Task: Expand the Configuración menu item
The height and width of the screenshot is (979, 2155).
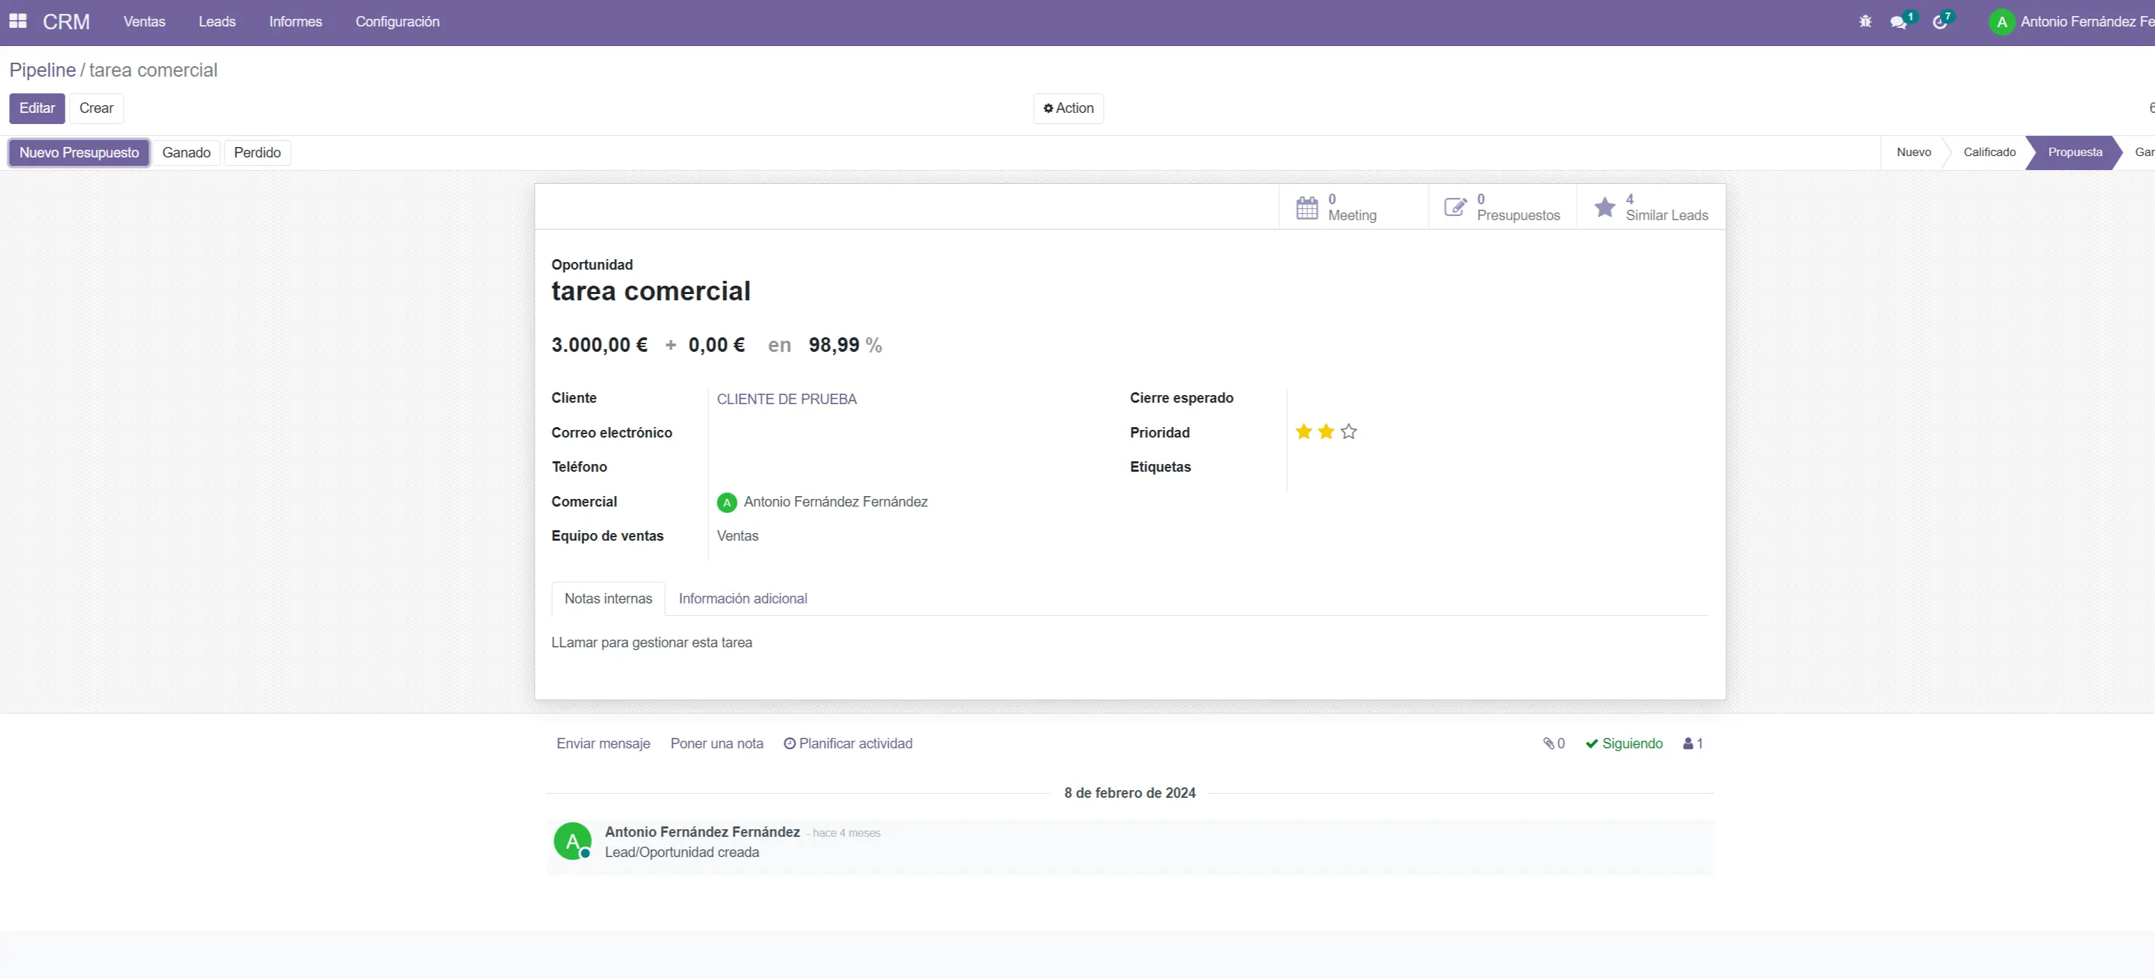Action: click(396, 22)
